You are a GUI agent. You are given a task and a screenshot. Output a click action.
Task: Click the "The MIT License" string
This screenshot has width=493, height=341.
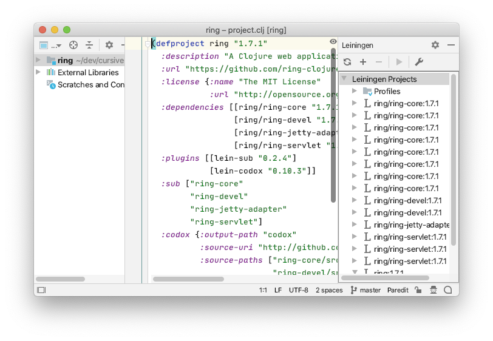[279, 82]
